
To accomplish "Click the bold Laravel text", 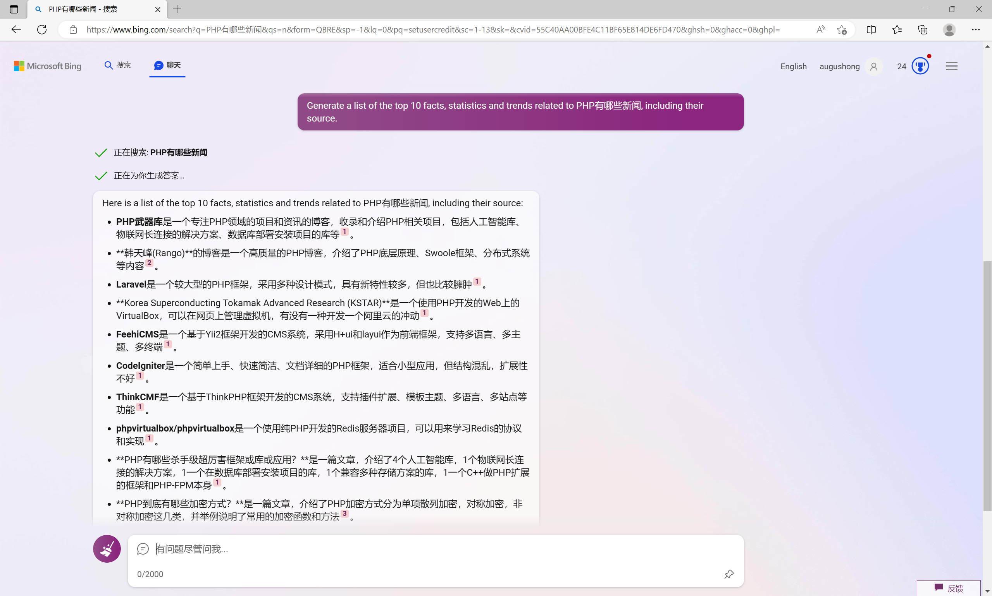I will [131, 284].
